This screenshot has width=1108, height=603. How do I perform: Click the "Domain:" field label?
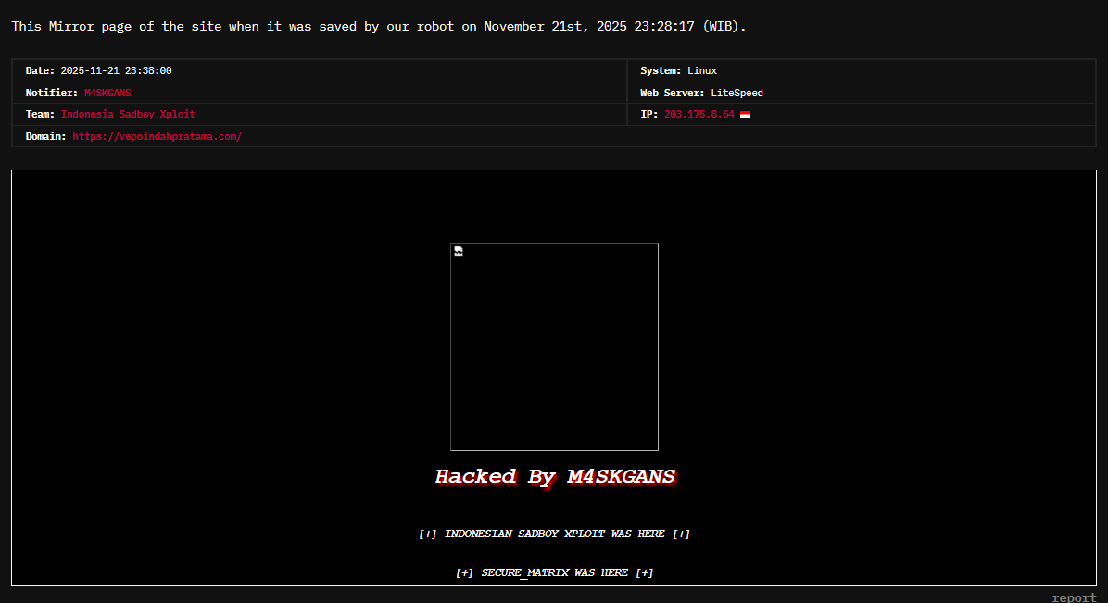click(x=45, y=136)
